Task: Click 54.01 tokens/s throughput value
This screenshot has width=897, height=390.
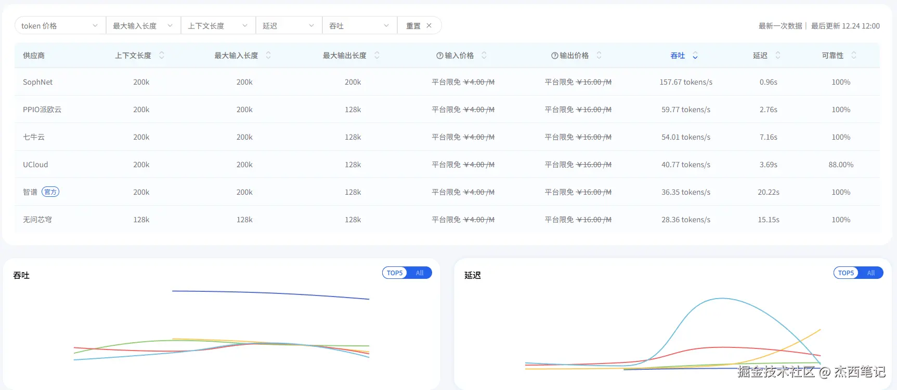Action: point(686,137)
